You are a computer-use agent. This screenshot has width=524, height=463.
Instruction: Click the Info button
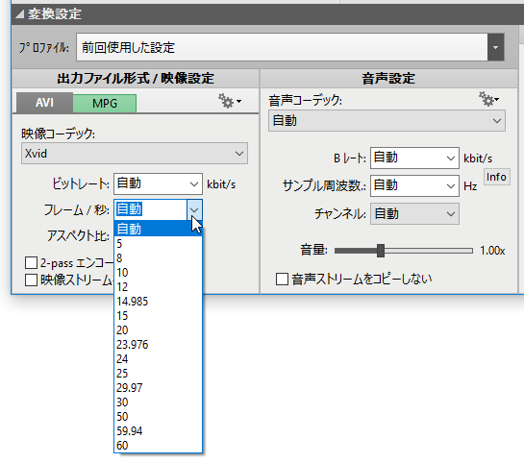click(496, 177)
